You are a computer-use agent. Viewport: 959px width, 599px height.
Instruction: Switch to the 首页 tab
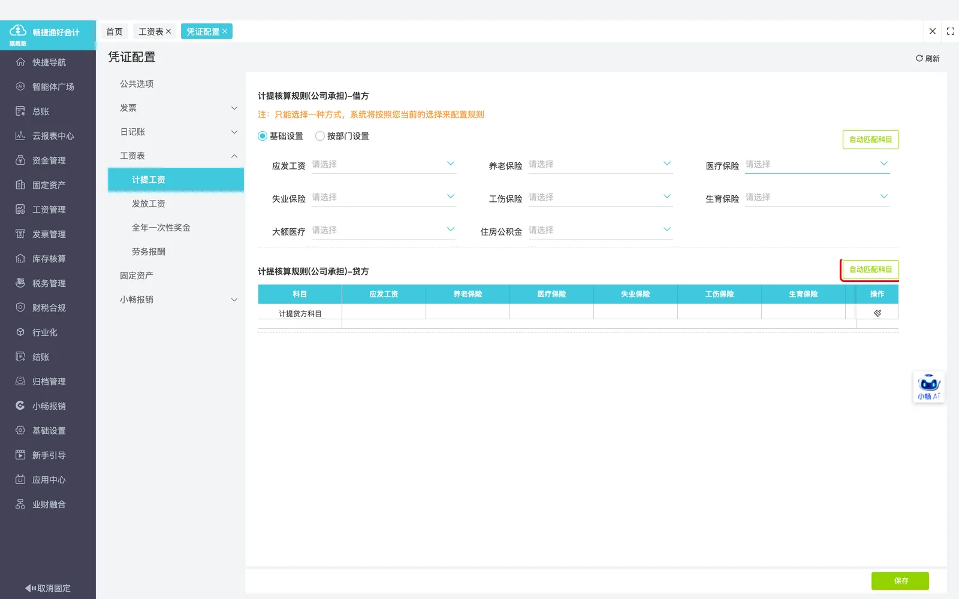[x=114, y=32]
